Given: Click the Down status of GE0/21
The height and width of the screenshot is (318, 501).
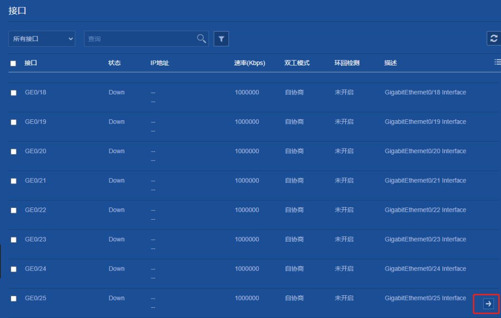Looking at the screenshot, I should point(116,181).
